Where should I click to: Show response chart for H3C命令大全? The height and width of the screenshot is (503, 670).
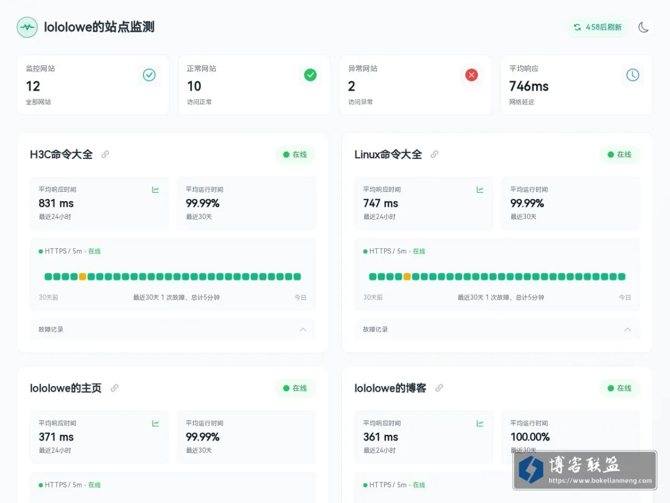pos(156,189)
